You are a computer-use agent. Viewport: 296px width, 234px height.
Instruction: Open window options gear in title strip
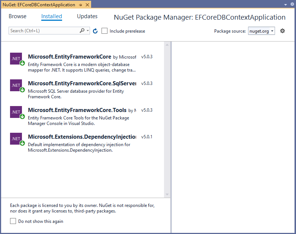(x=292, y=4)
